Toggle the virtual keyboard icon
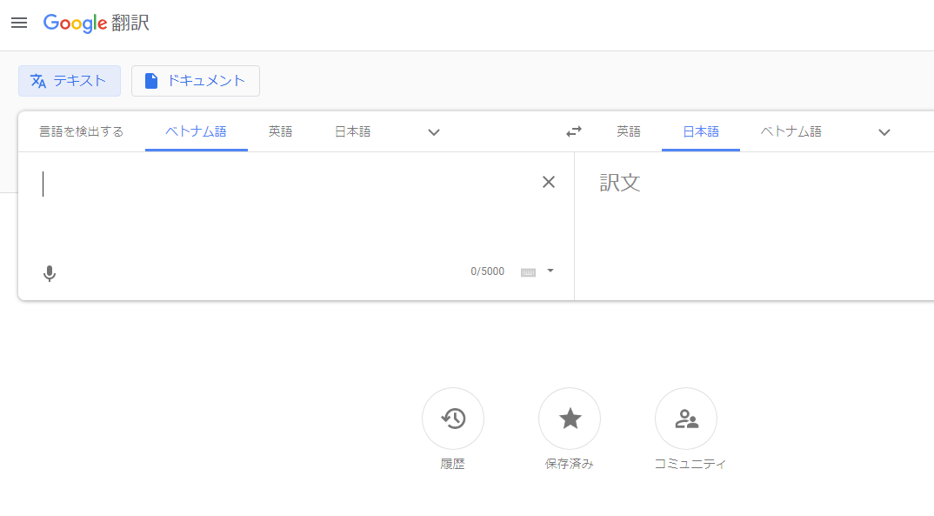 click(528, 272)
